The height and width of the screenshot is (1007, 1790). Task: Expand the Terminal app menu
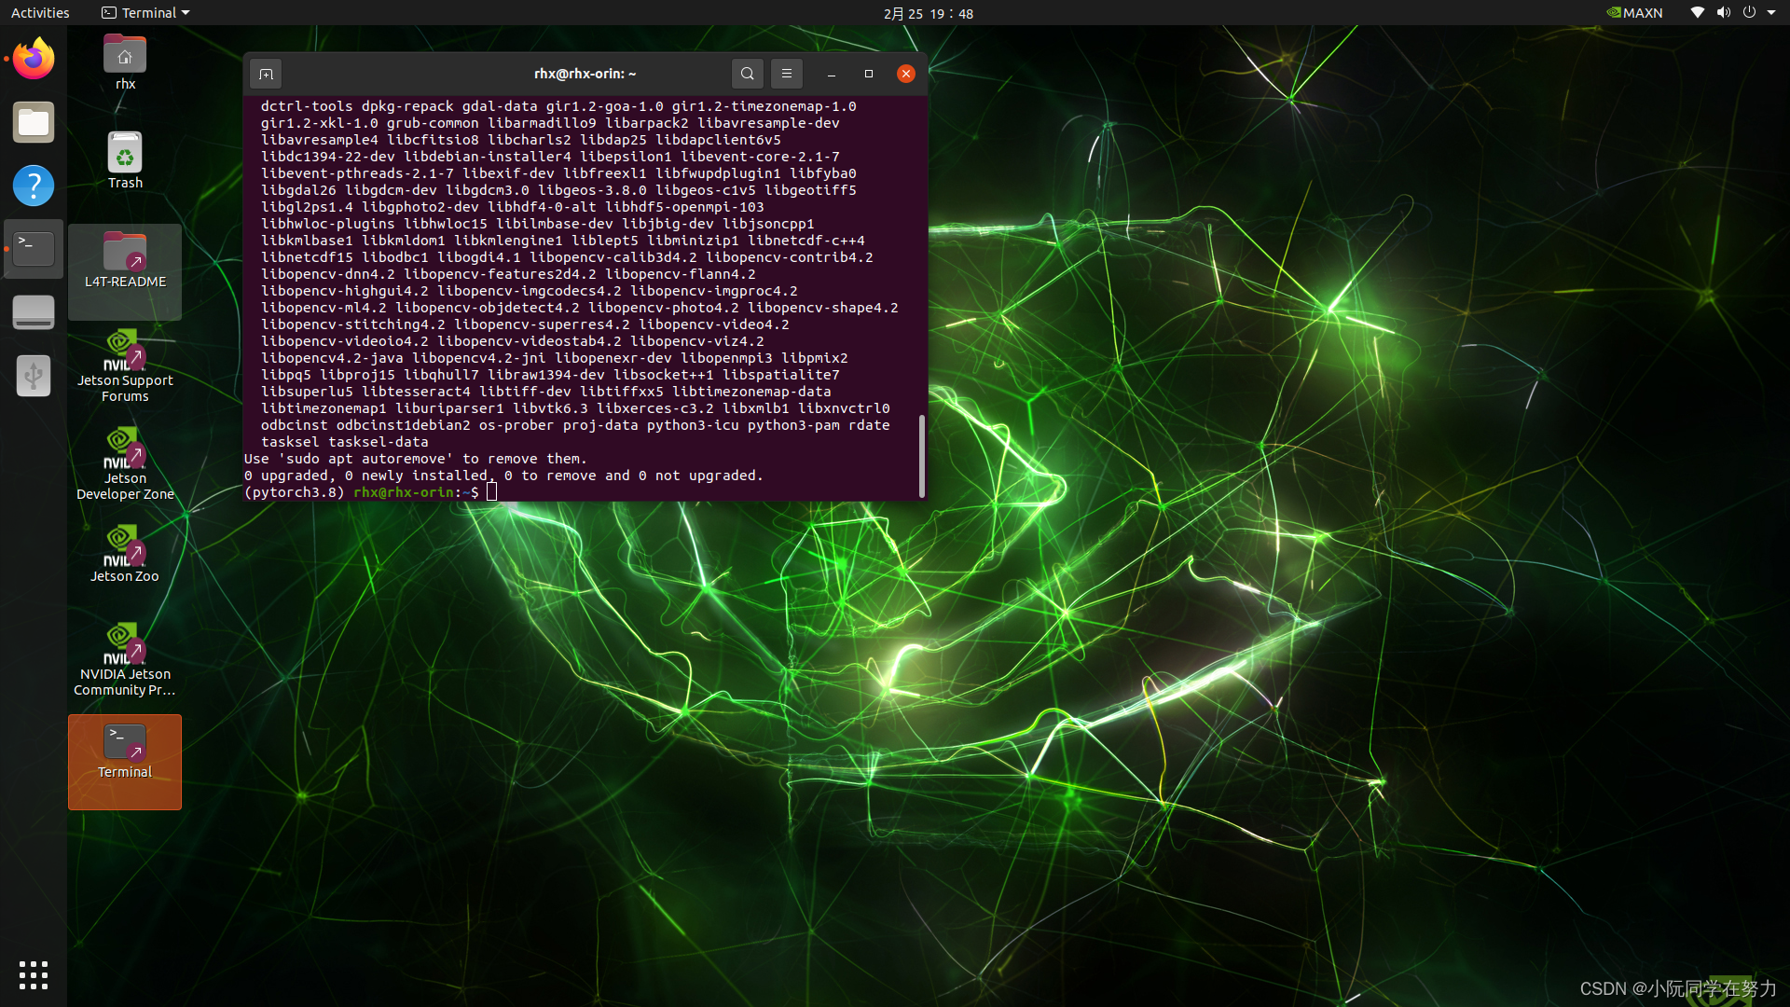coord(145,13)
